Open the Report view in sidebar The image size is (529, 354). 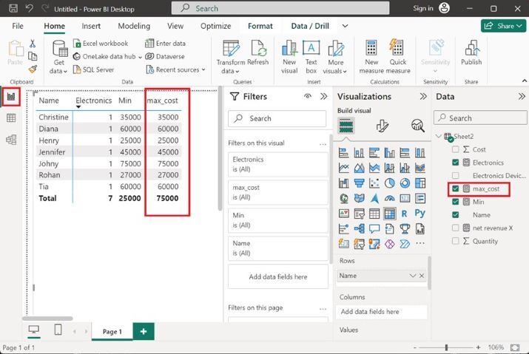pyautogui.click(x=11, y=97)
